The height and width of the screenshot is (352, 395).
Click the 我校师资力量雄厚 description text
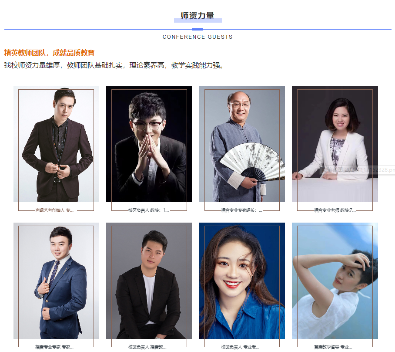[x=114, y=65]
